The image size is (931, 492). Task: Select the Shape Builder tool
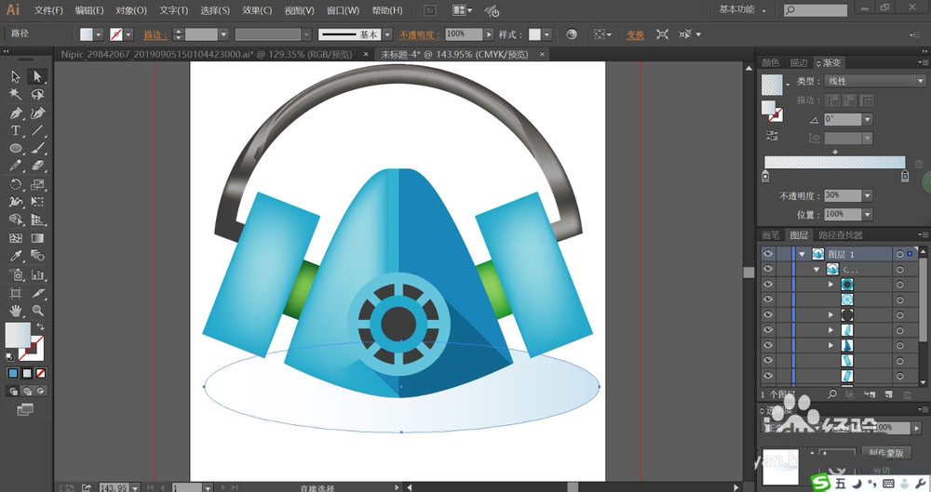coord(16,220)
